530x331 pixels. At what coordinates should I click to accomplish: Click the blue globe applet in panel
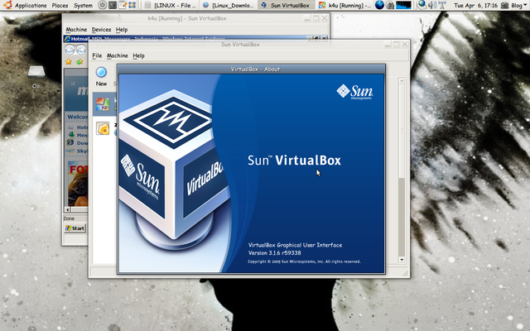379,5
